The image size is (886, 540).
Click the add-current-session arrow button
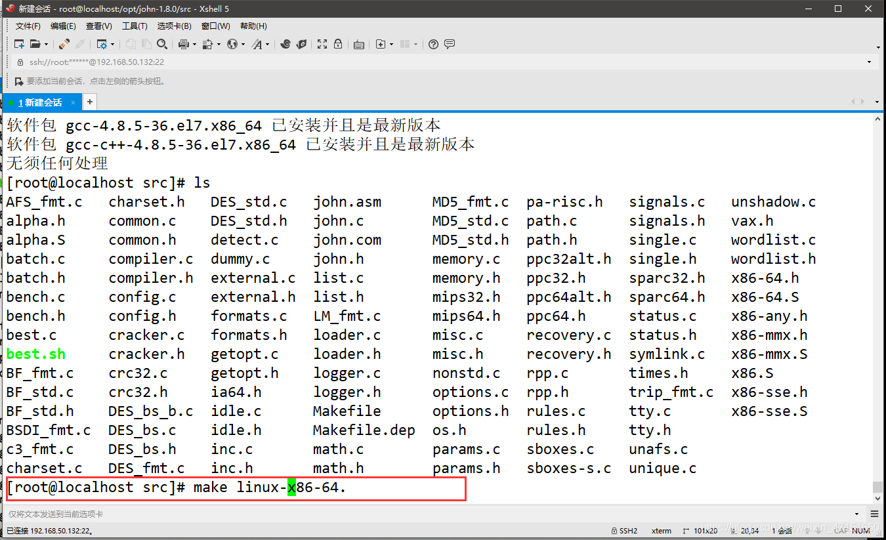click(x=18, y=81)
